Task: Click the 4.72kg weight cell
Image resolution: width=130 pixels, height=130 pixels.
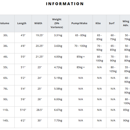Action: click(58, 67)
